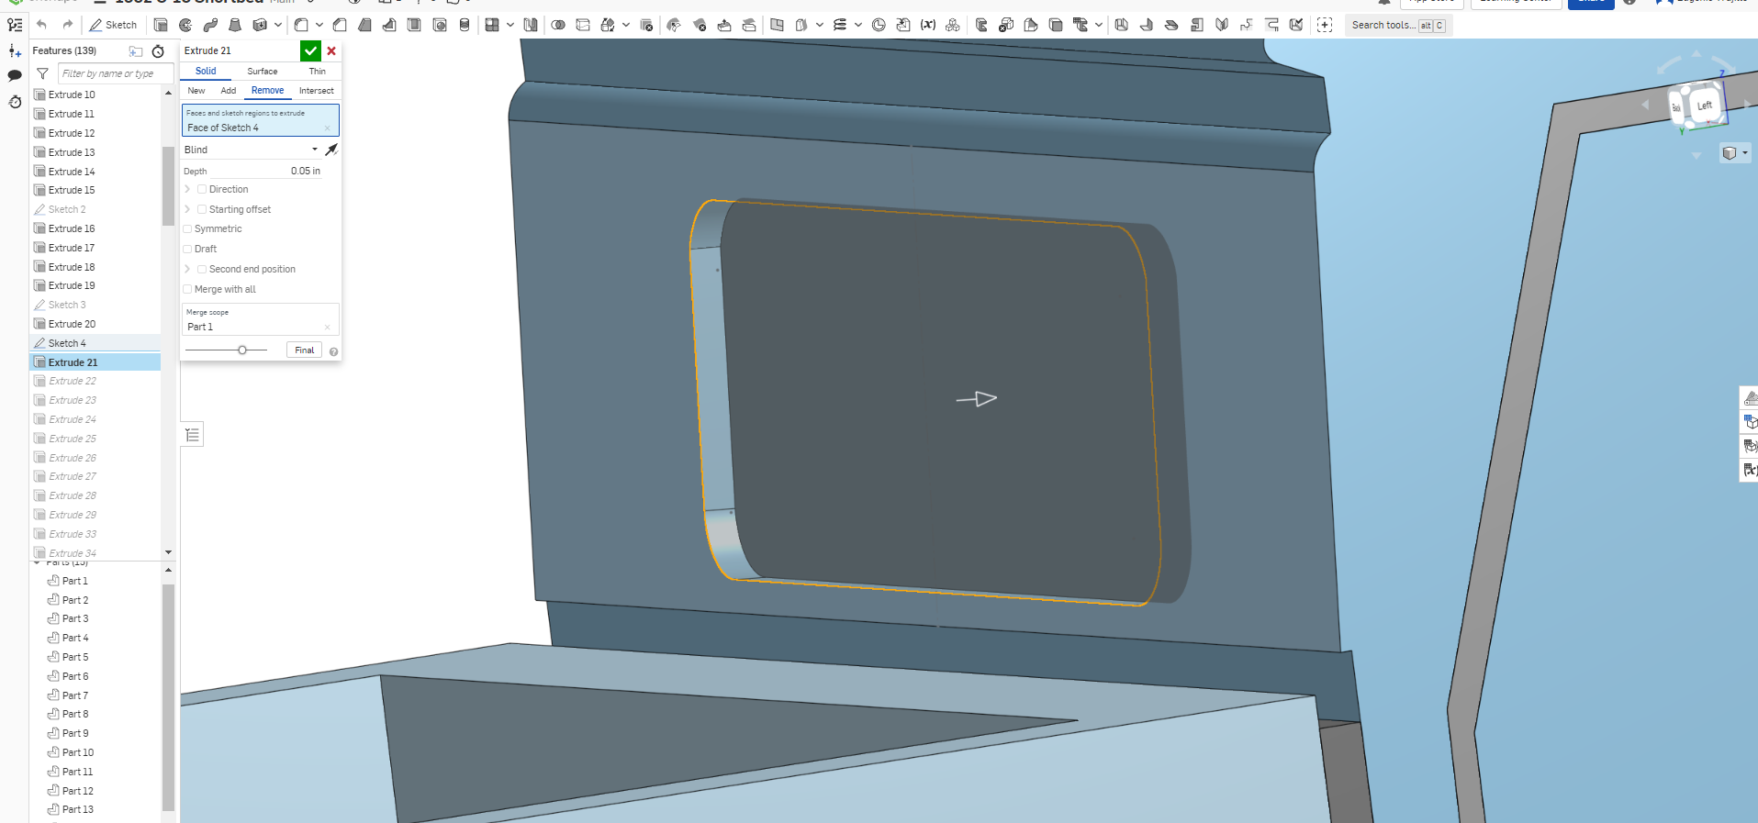Check the Draft option in dialog

coord(187,250)
